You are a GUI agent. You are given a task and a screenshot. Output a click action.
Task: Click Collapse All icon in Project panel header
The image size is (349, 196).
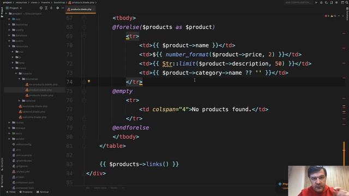[51, 8]
